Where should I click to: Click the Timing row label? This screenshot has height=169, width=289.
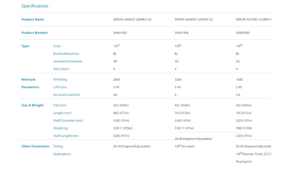point(58,146)
